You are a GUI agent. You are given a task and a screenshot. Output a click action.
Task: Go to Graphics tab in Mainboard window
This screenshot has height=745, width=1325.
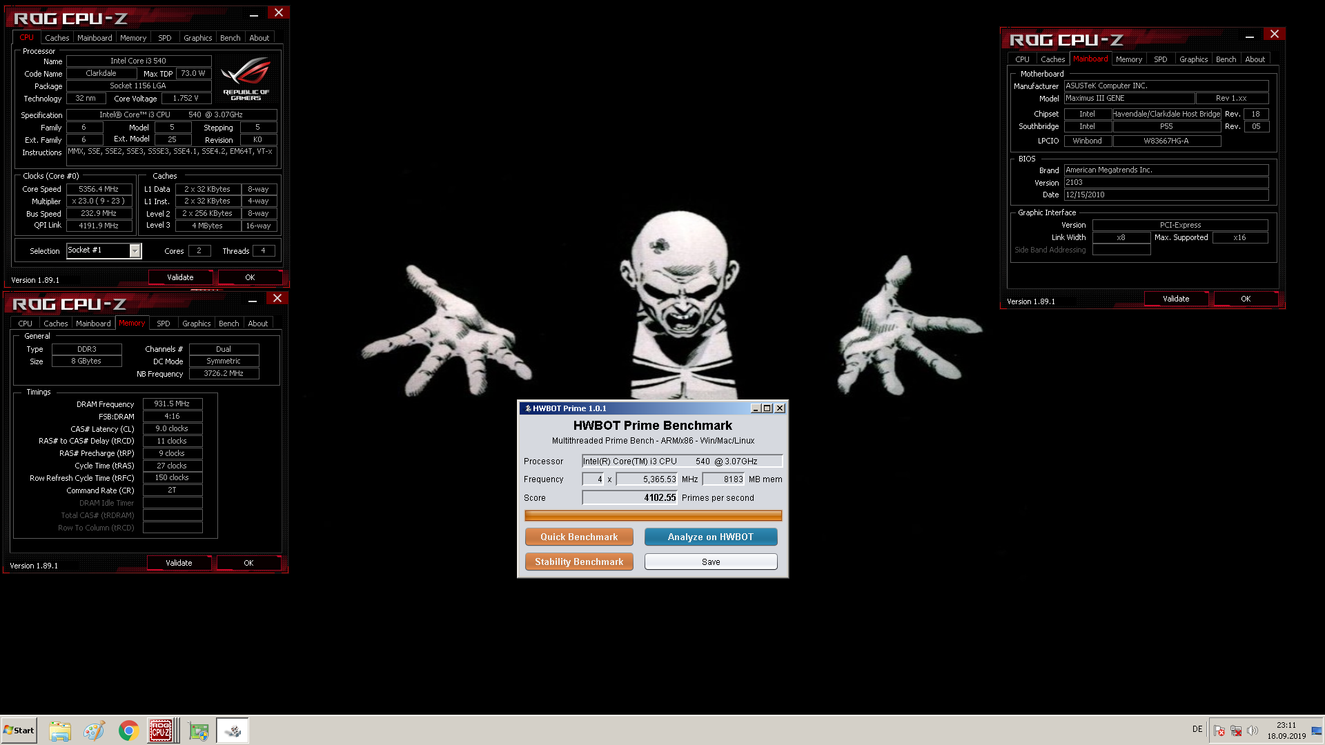click(1194, 59)
